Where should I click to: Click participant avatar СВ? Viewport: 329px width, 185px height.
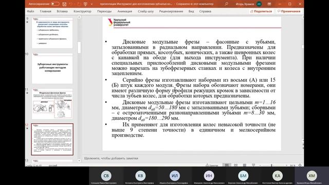click(106, 176)
